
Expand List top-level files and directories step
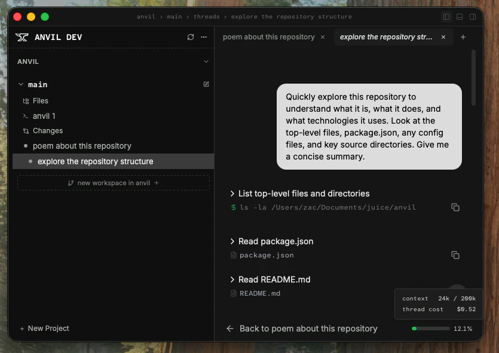point(300,194)
